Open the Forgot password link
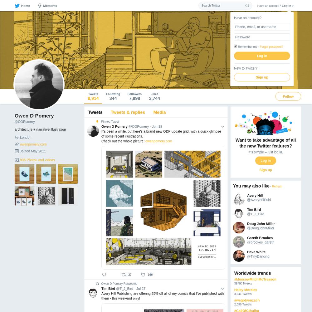 tap(271, 47)
